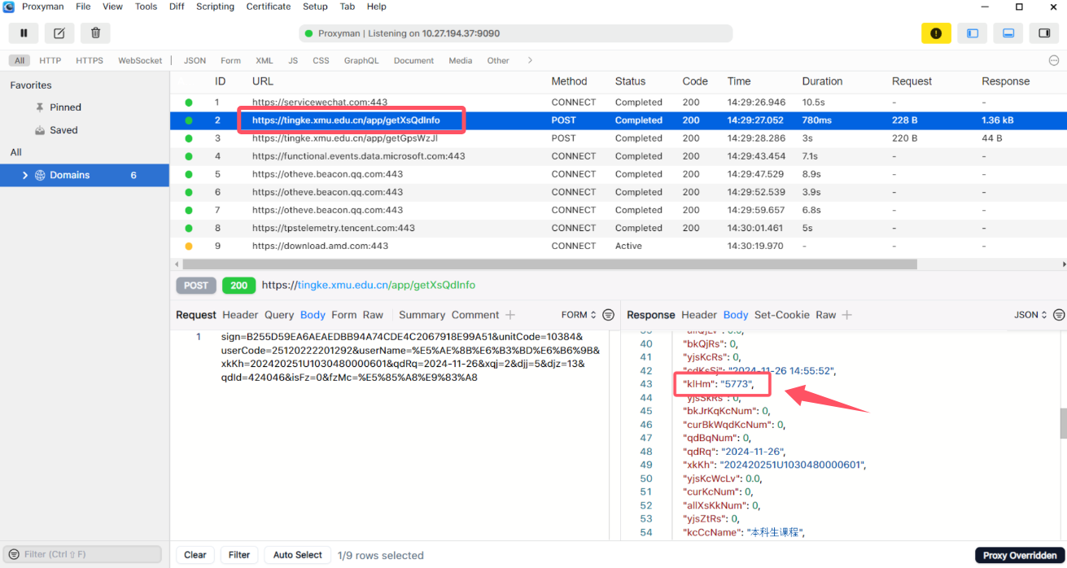Viewport: 1067px width, 568px height.
Task: Click the green status dot of servicewechat.com row
Action: click(189, 103)
